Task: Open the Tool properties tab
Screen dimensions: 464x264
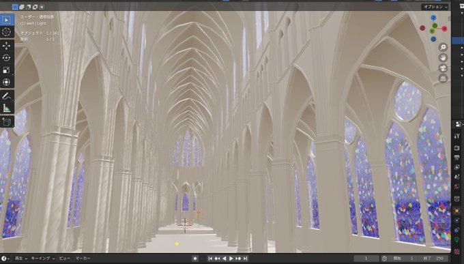Action: coord(457,136)
